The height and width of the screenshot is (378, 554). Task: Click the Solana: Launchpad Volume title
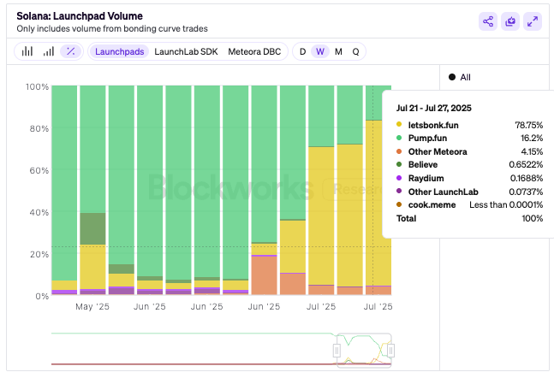80,16
